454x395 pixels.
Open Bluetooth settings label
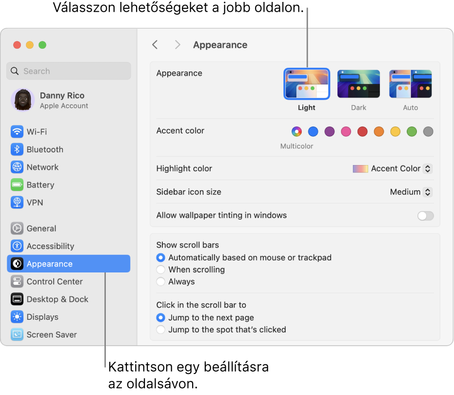(x=45, y=149)
